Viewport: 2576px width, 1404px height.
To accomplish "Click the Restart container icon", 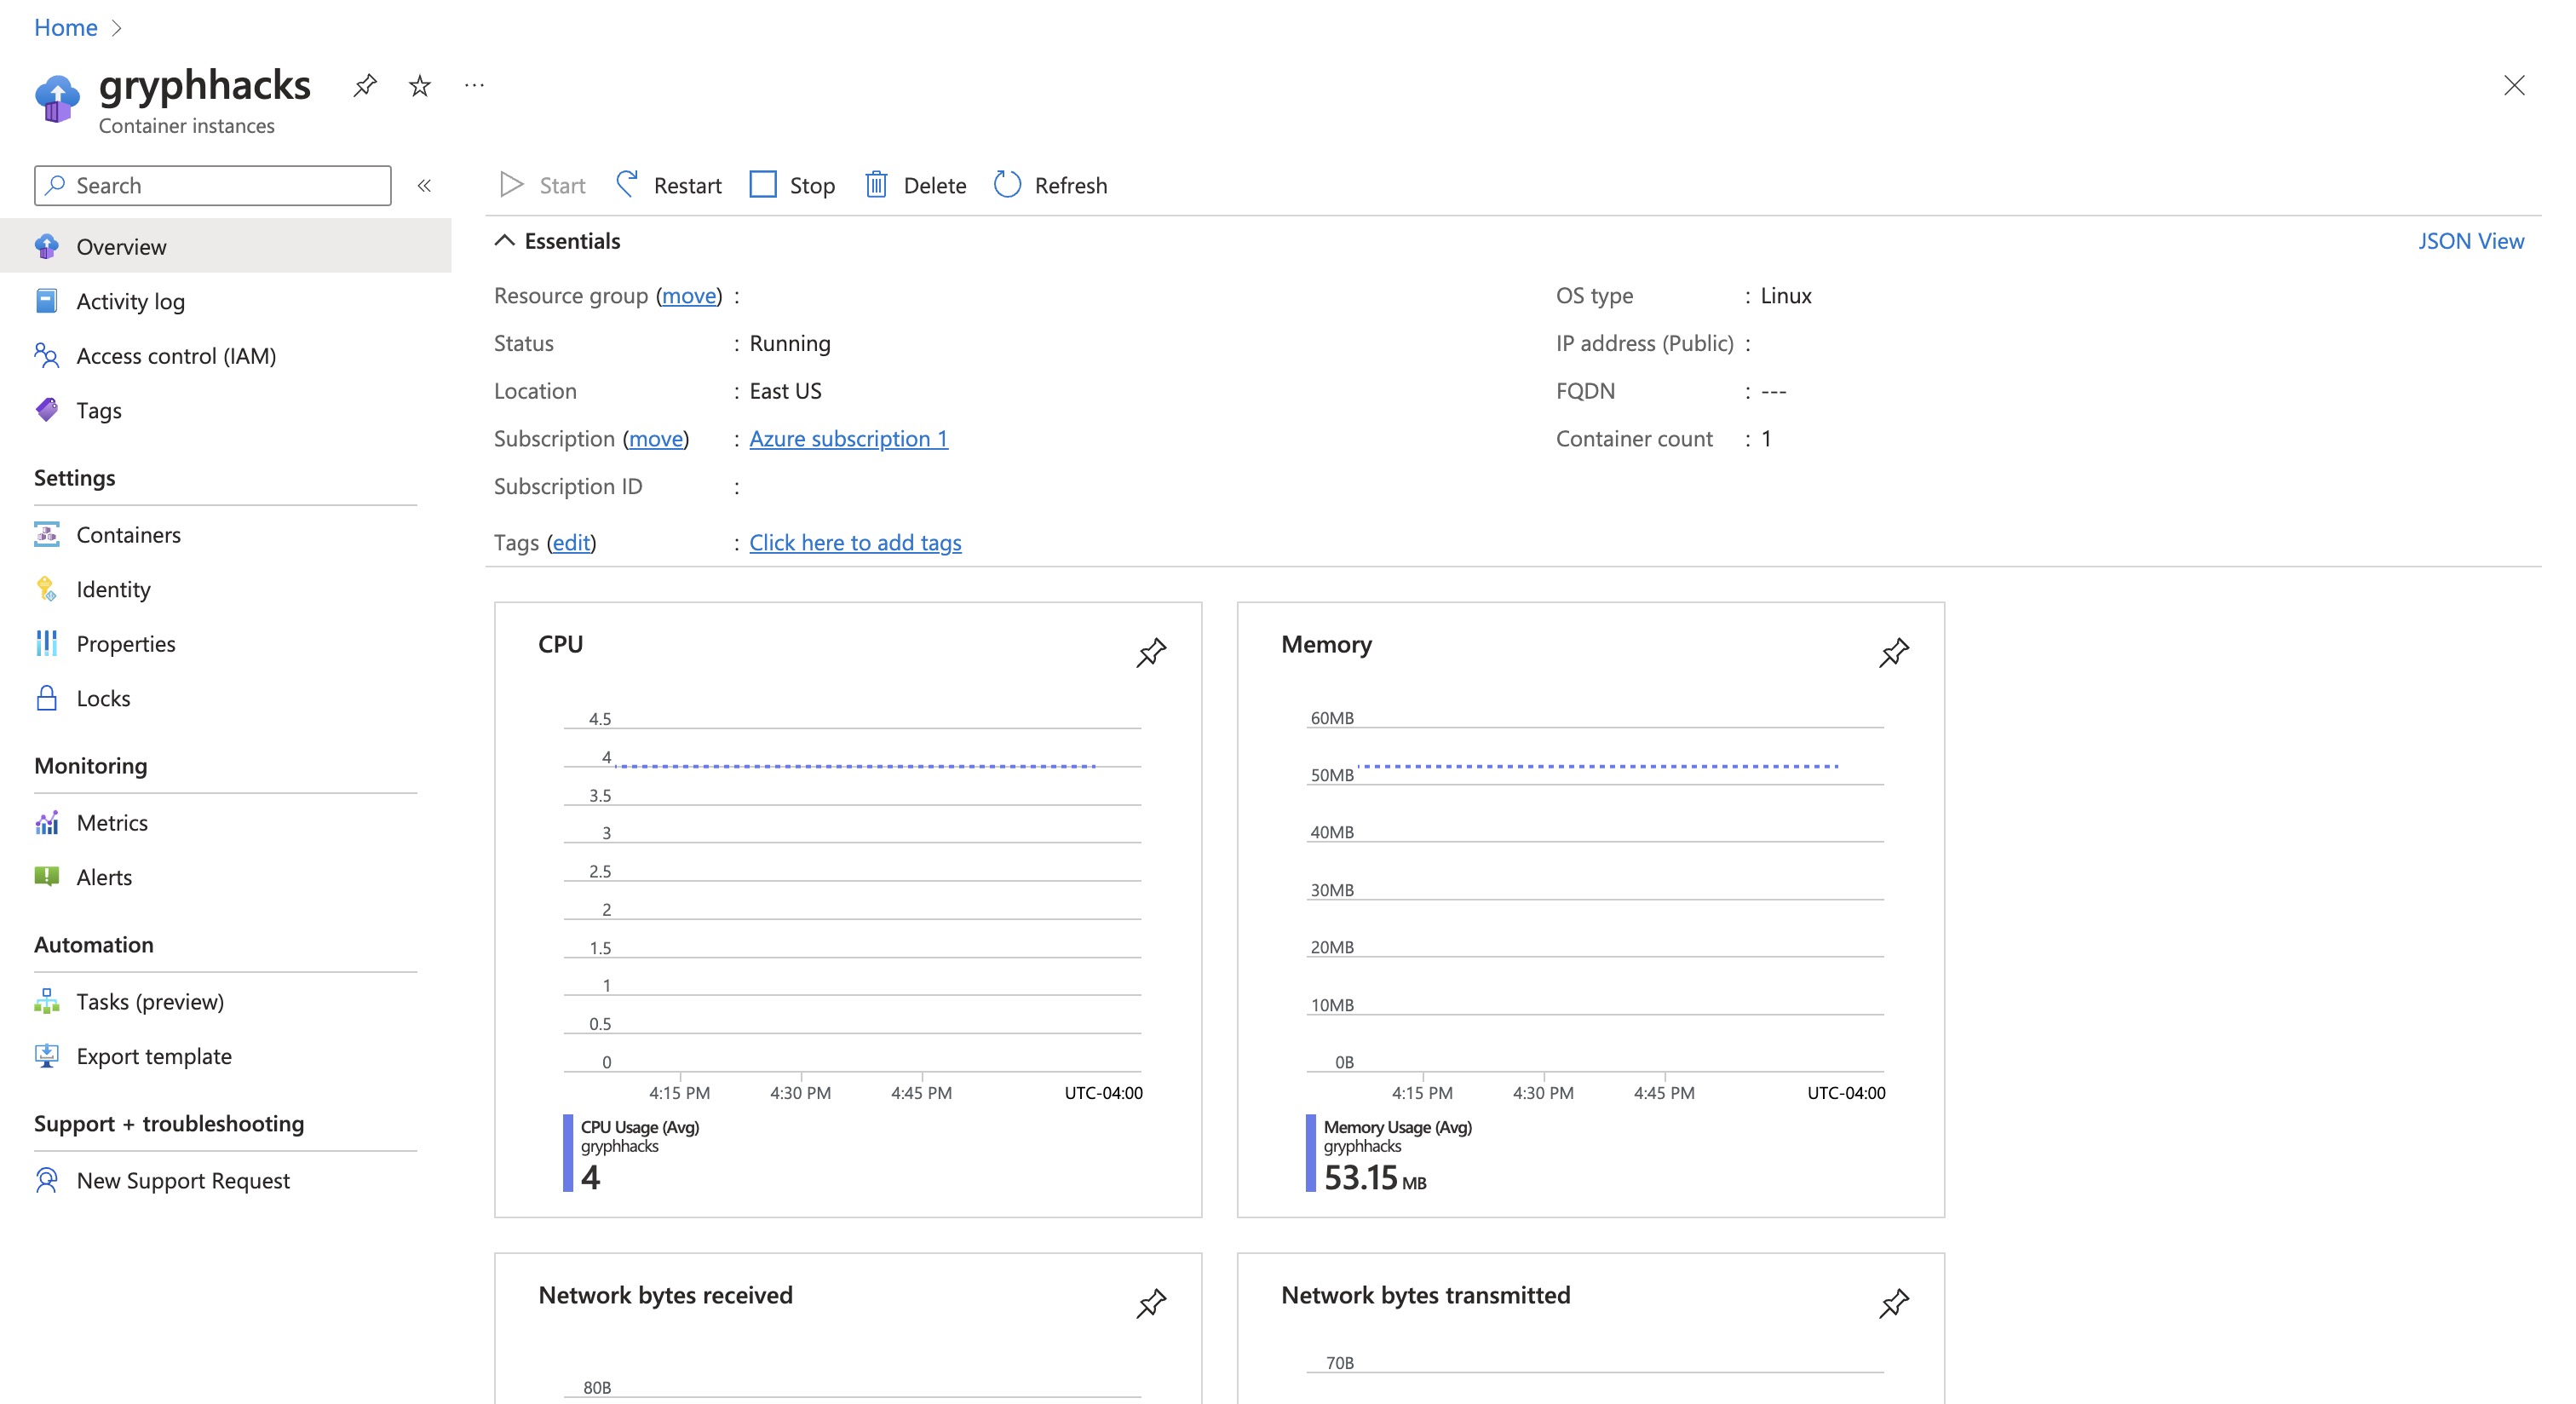I will (627, 185).
